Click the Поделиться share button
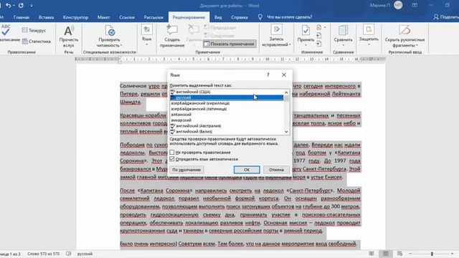The width and height of the screenshot is (459, 258). (446, 17)
